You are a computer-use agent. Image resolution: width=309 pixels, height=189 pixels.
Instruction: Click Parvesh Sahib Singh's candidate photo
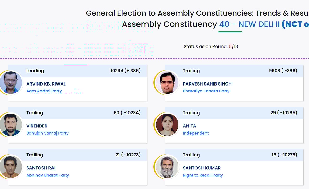click(x=167, y=83)
